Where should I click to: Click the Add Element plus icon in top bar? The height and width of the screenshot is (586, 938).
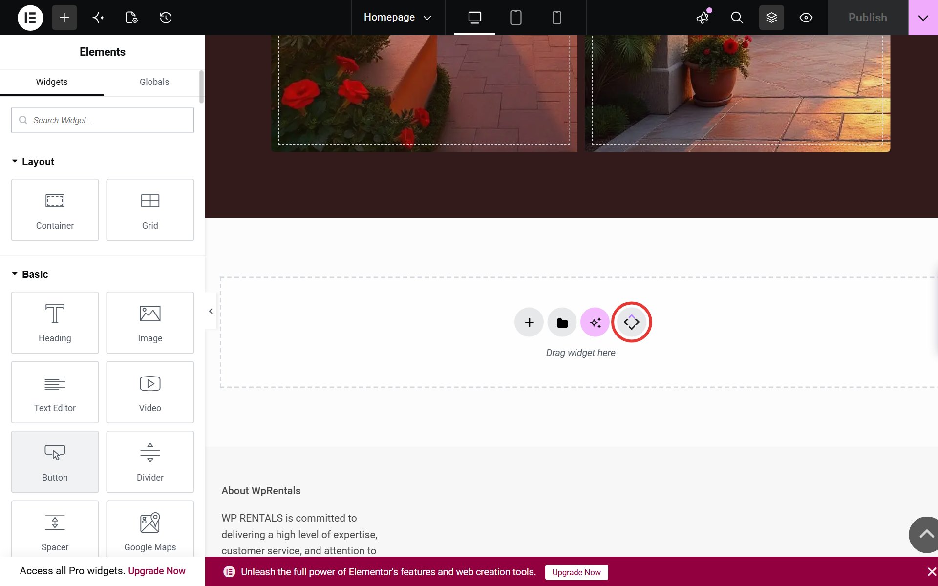64,18
